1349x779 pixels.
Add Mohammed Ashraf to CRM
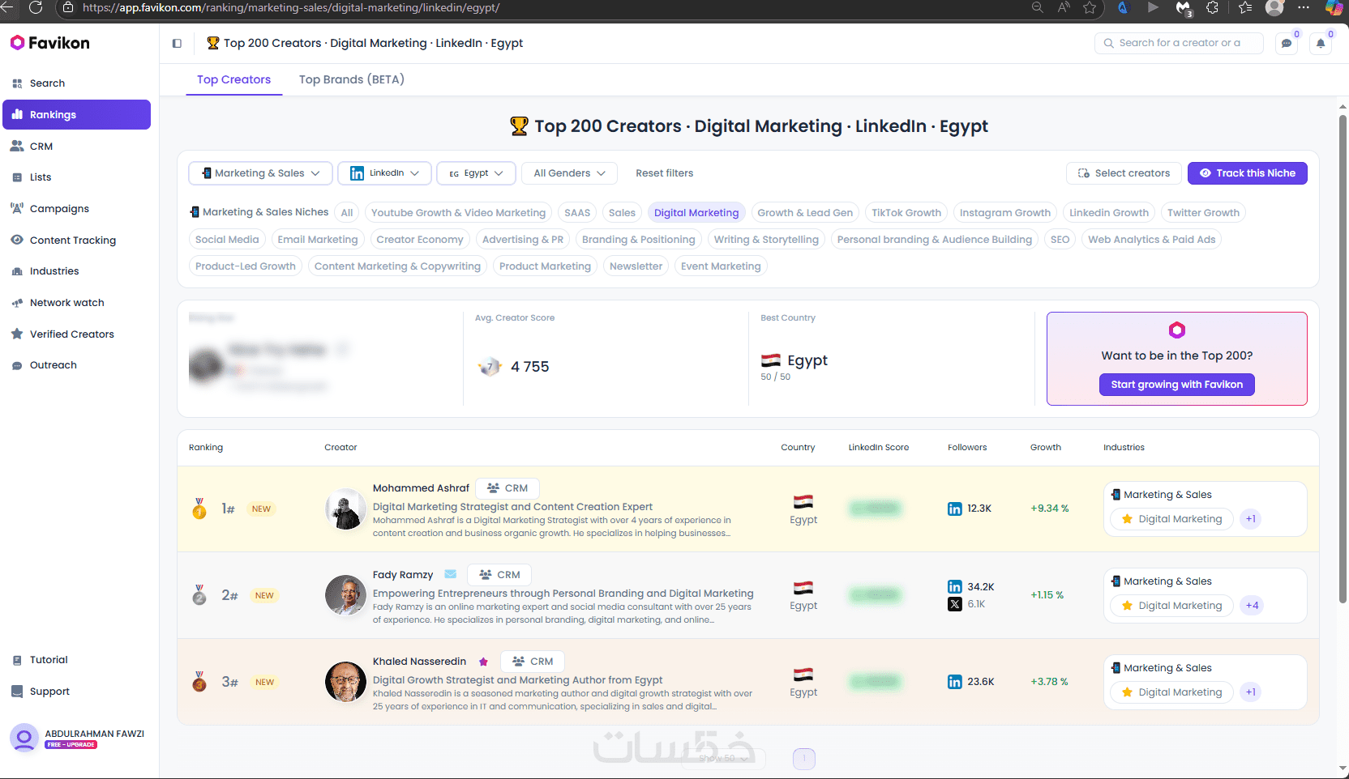[x=507, y=488]
